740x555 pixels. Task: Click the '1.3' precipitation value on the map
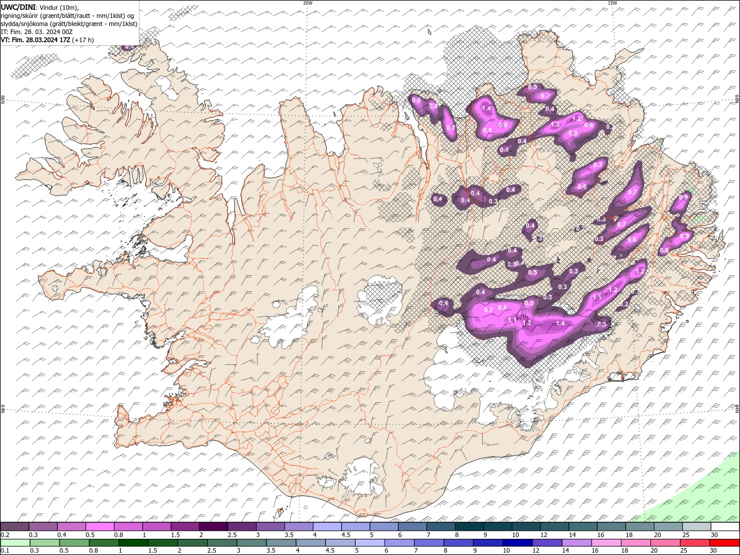[x=555, y=124]
